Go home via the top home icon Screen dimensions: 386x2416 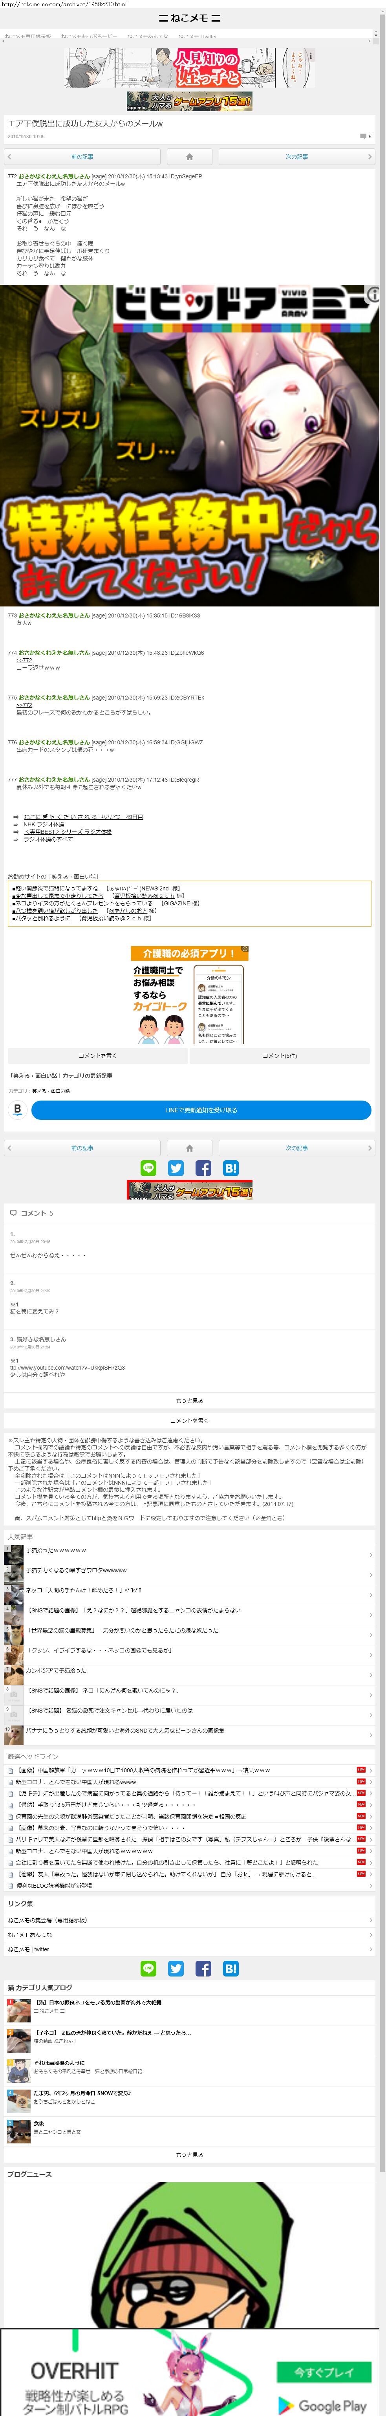click(x=189, y=157)
